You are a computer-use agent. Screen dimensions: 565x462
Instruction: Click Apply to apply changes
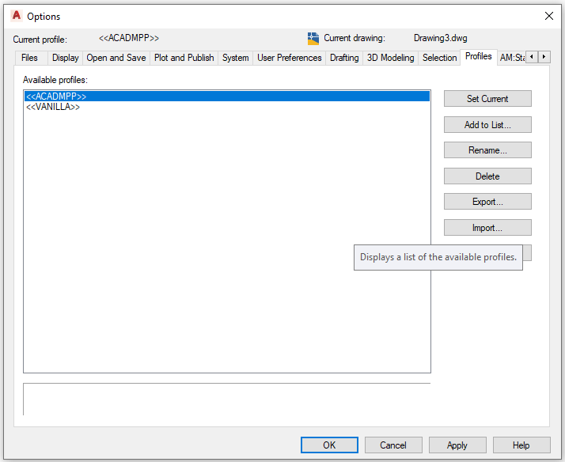click(x=457, y=445)
